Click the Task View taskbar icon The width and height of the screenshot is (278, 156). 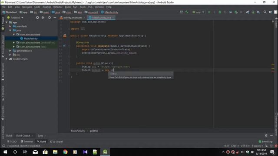(25, 152)
